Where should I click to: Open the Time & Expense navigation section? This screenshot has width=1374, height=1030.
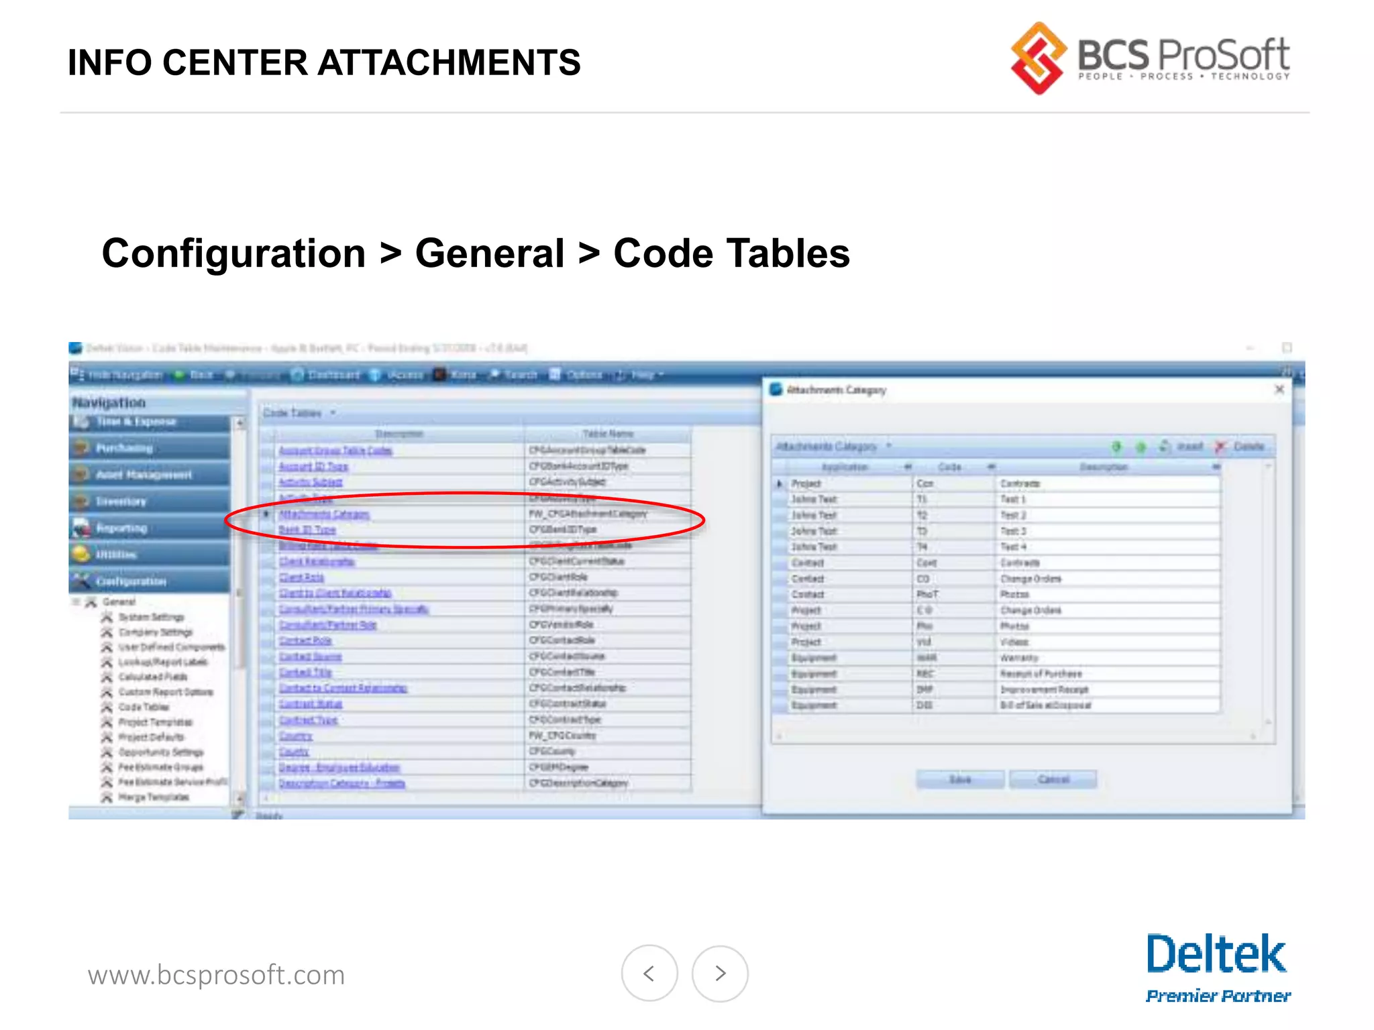coord(149,422)
